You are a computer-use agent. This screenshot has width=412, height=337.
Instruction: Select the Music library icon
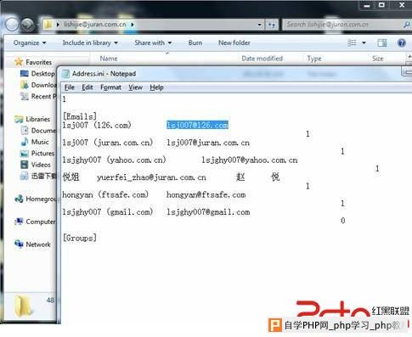pos(25,142)
